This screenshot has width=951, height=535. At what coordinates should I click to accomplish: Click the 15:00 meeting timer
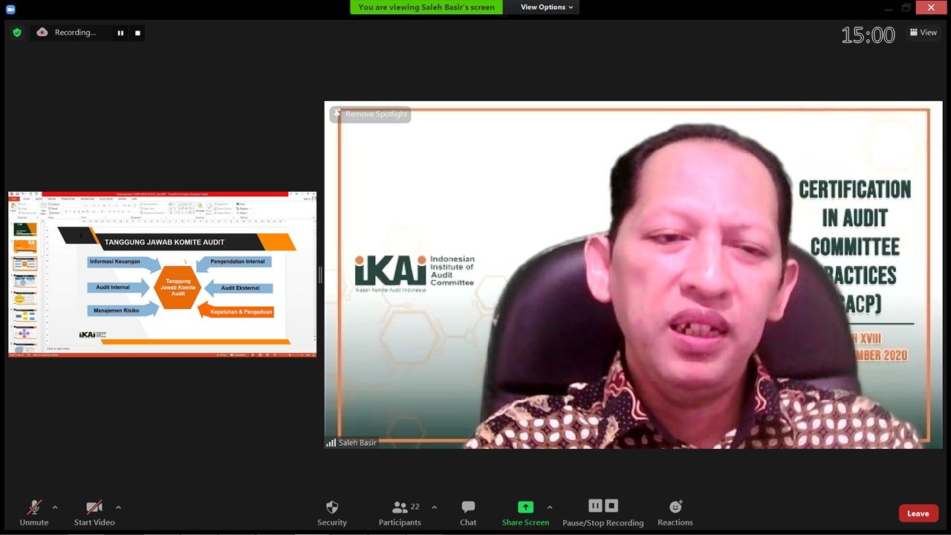[868, 35]
